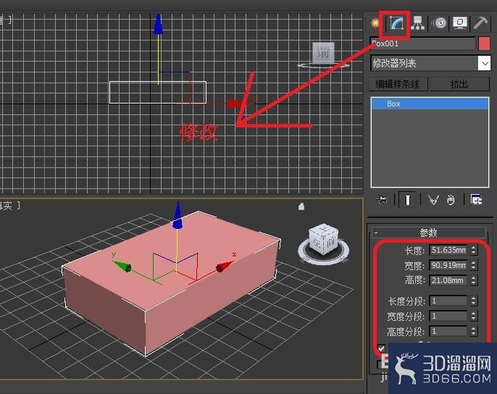Open the Display panel tab
497x394 pixels.
460,23
